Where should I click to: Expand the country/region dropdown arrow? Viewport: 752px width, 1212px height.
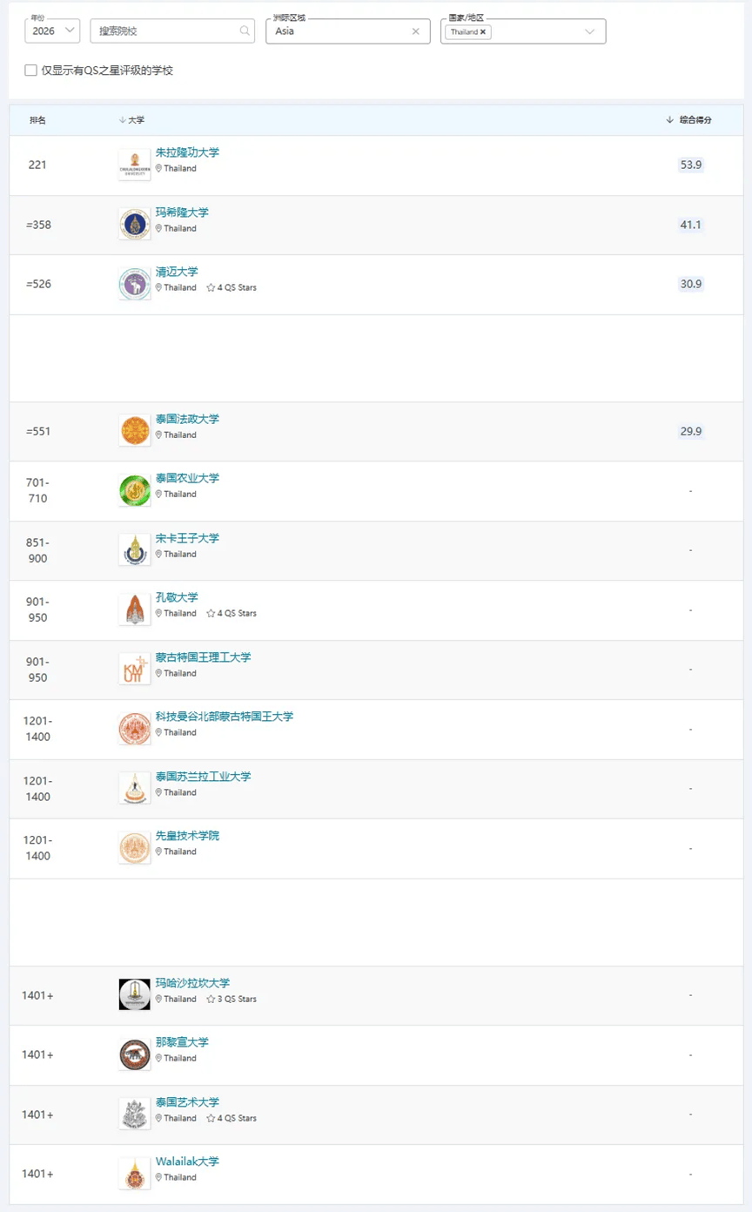coord(590,32)
